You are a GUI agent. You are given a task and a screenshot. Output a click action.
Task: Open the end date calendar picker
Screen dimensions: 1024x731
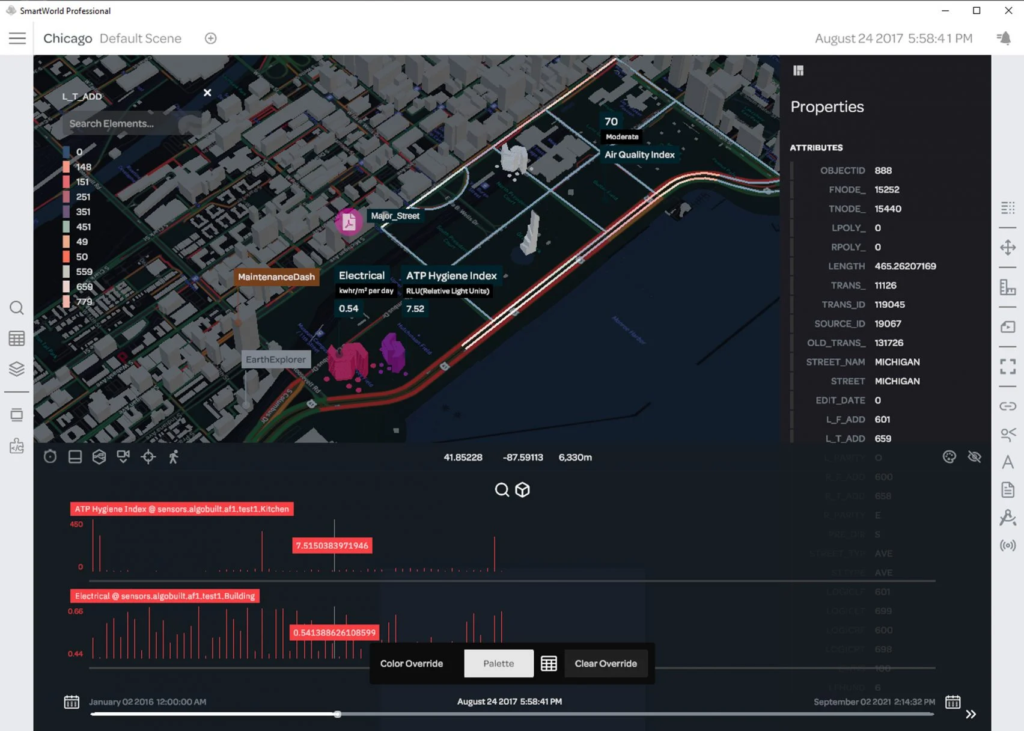click(x=953, y=702)
